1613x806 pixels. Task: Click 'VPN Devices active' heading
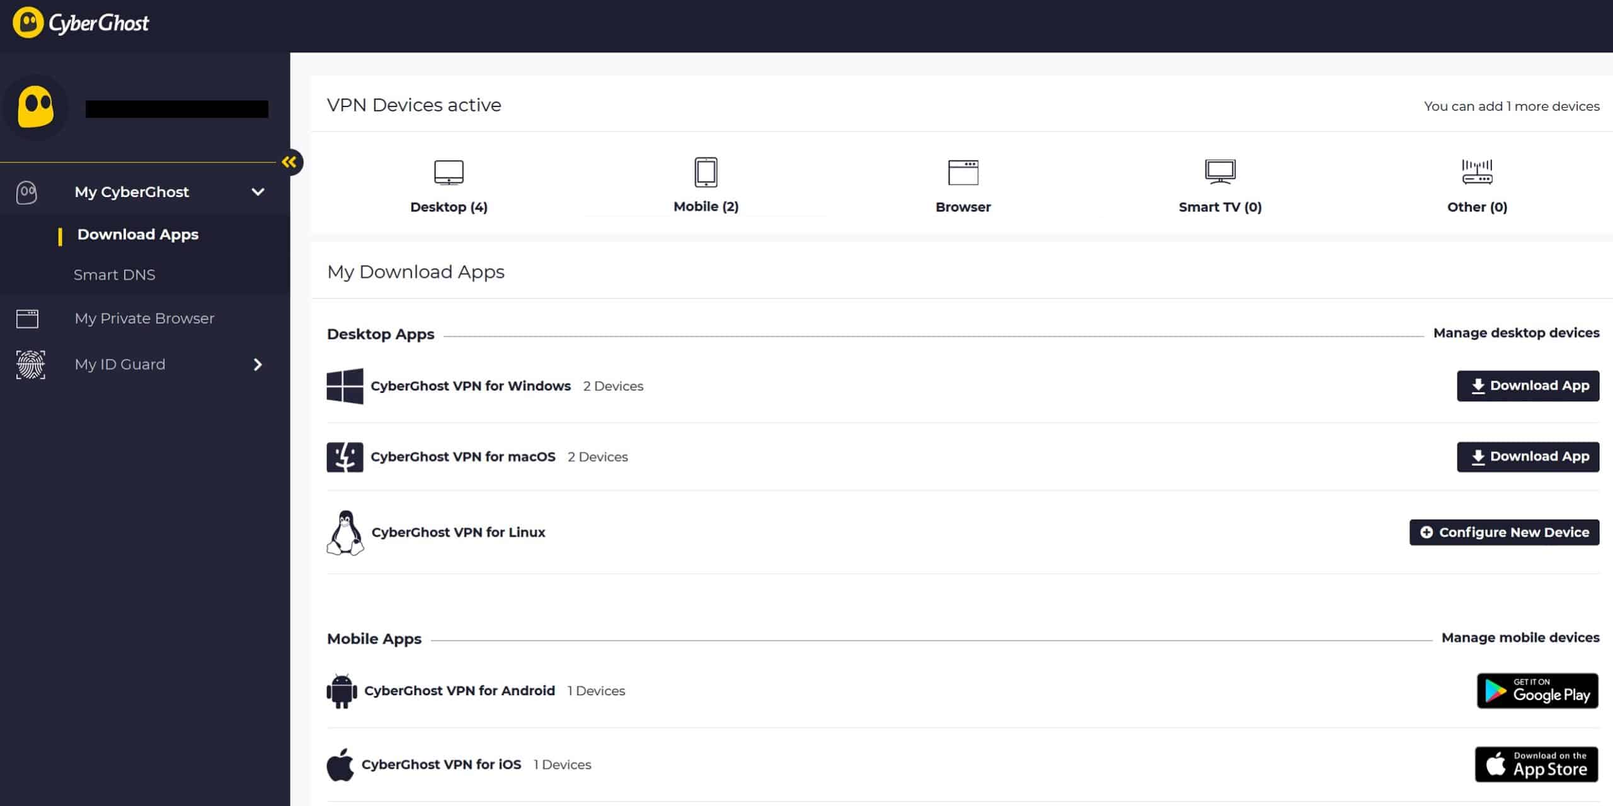point(414,105)
